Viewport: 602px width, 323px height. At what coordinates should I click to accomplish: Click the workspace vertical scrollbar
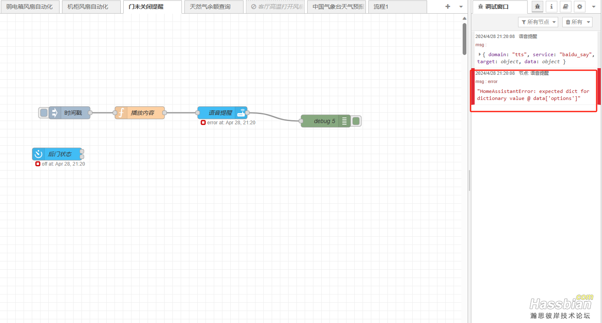[464, 39]
